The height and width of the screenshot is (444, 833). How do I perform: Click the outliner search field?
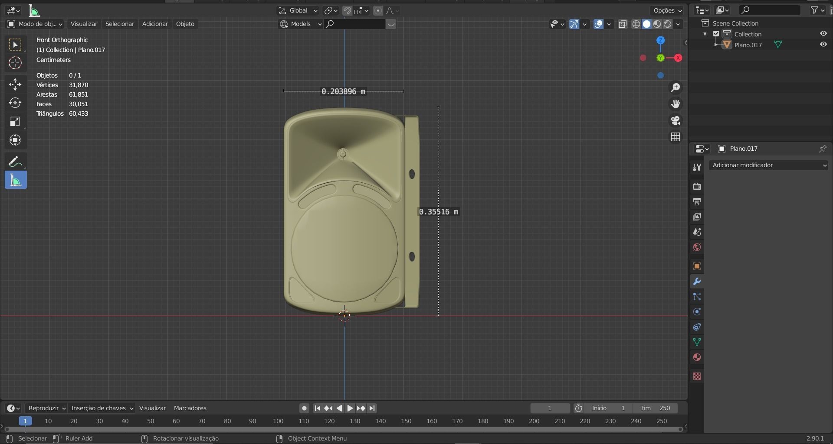point(770,10)
